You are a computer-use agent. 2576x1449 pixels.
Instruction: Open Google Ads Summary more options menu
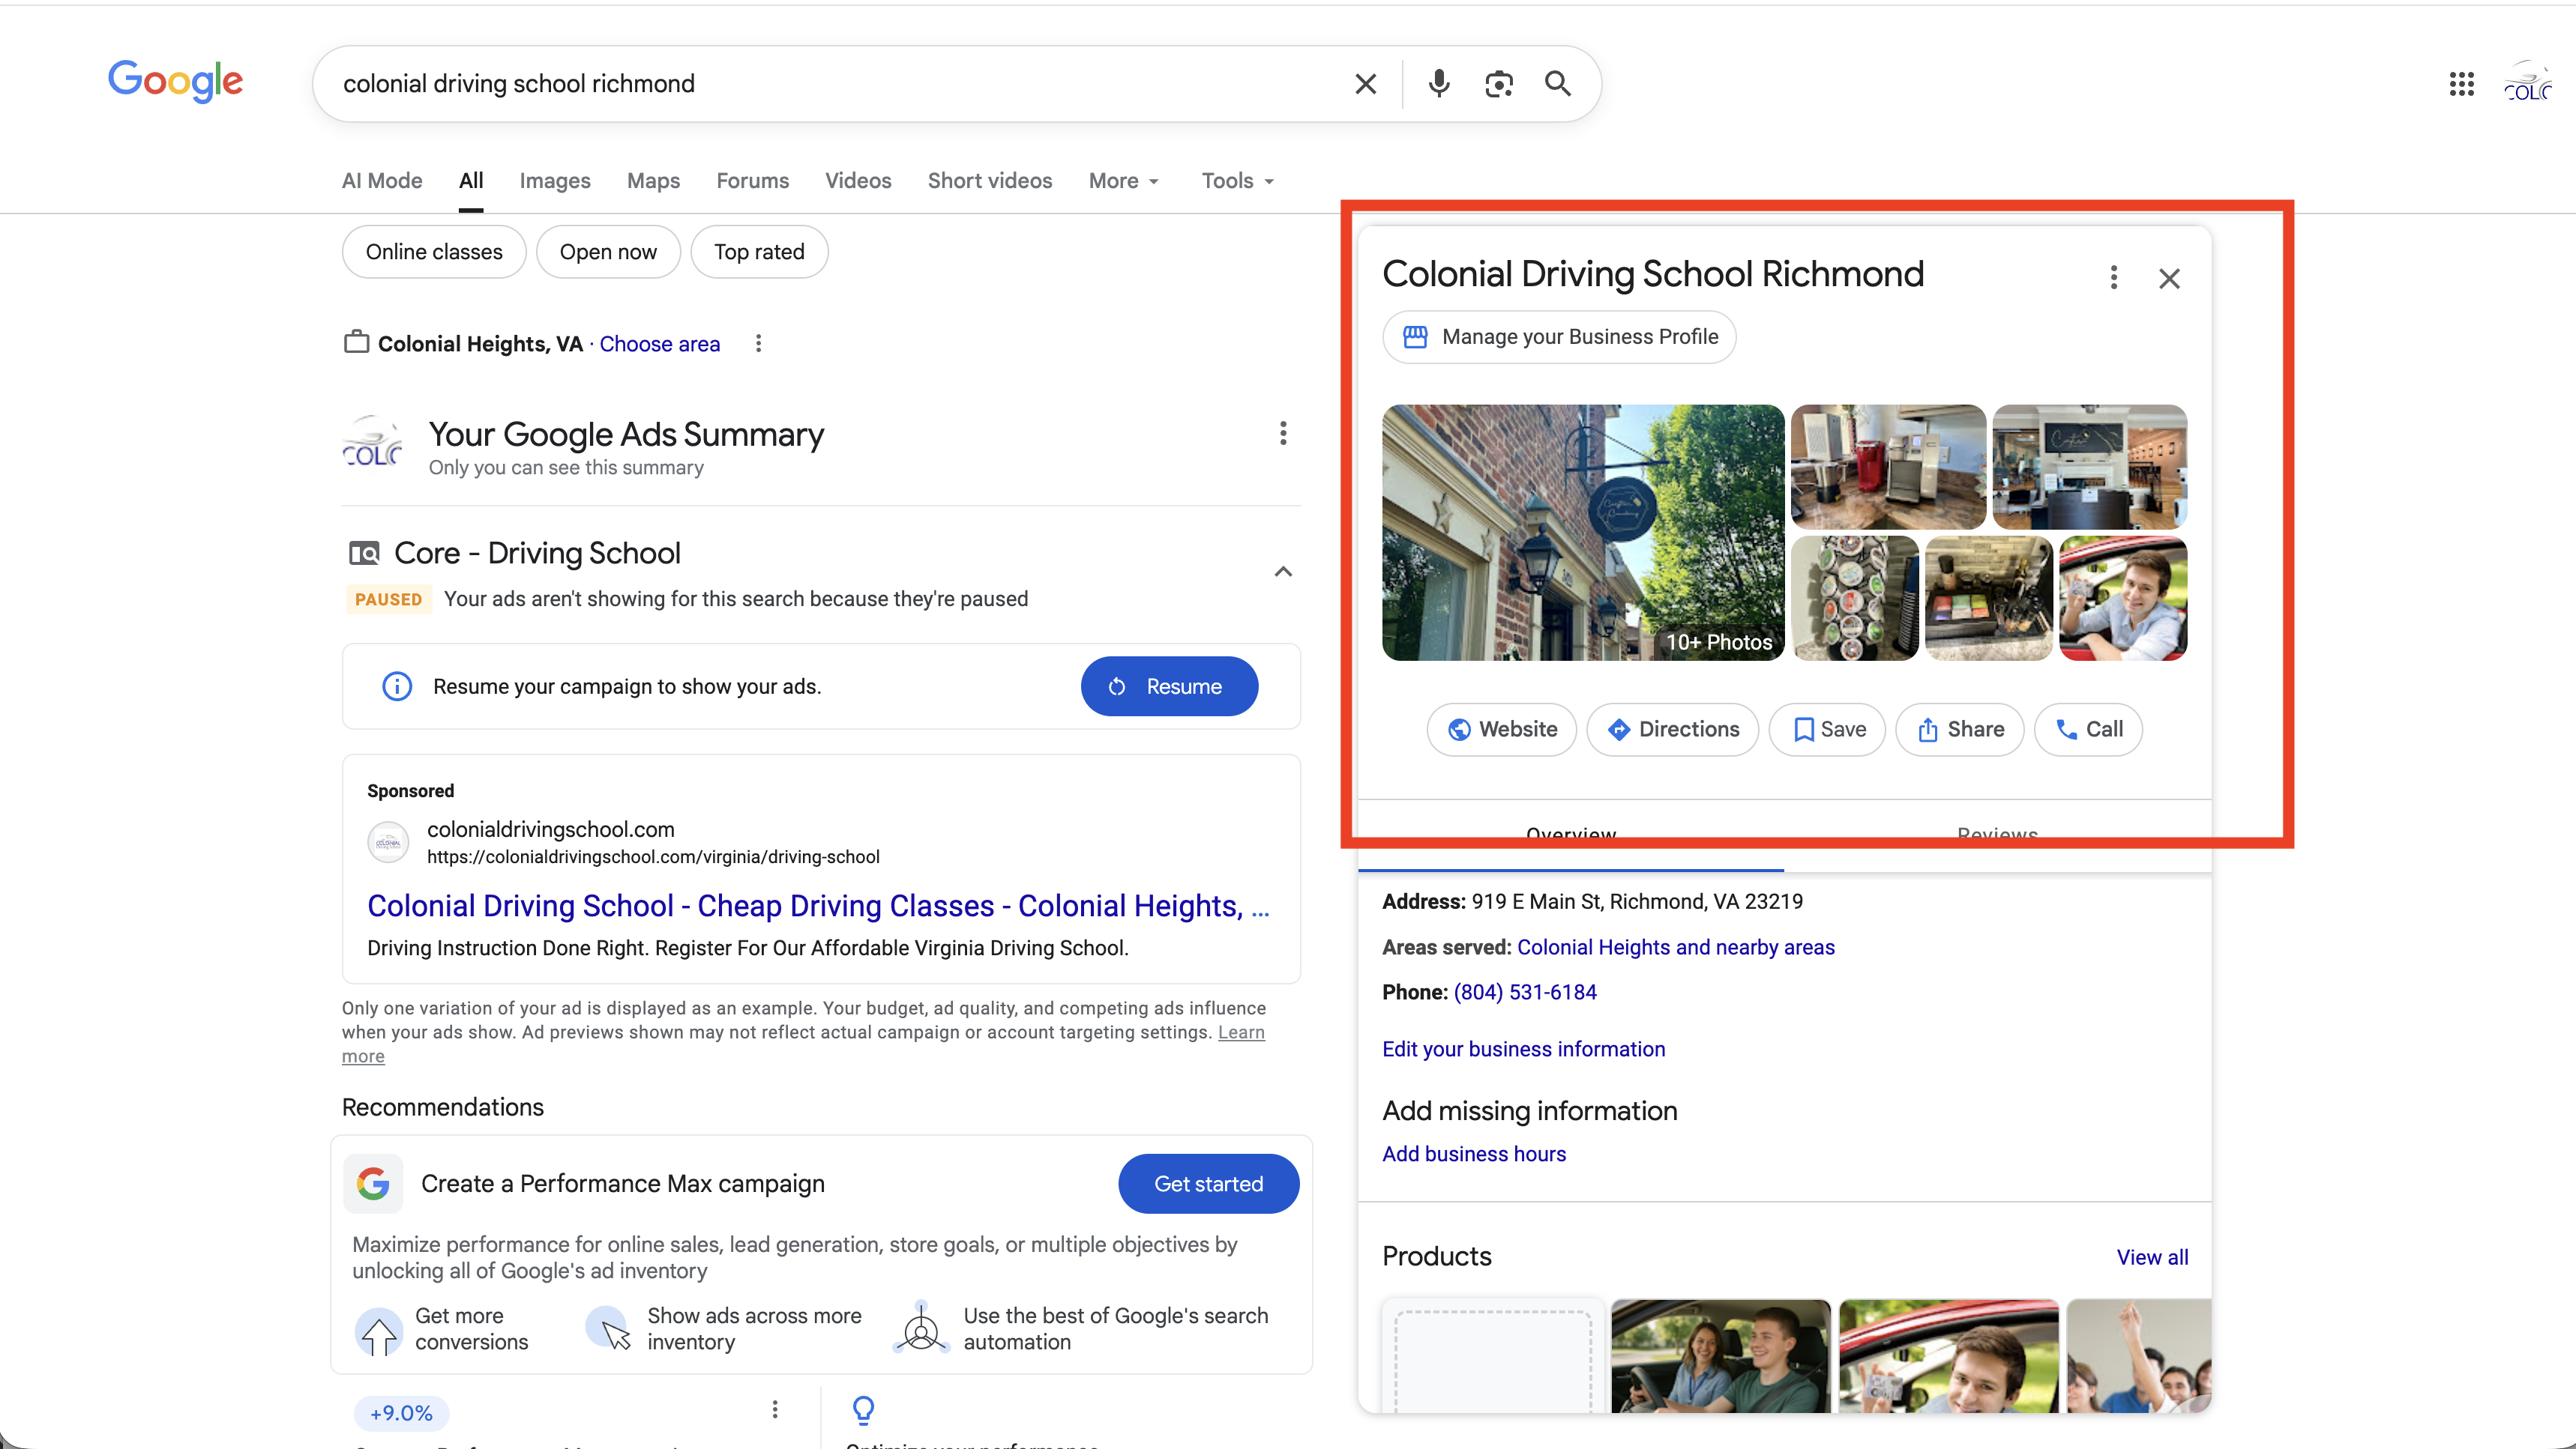click(1283, 434)
